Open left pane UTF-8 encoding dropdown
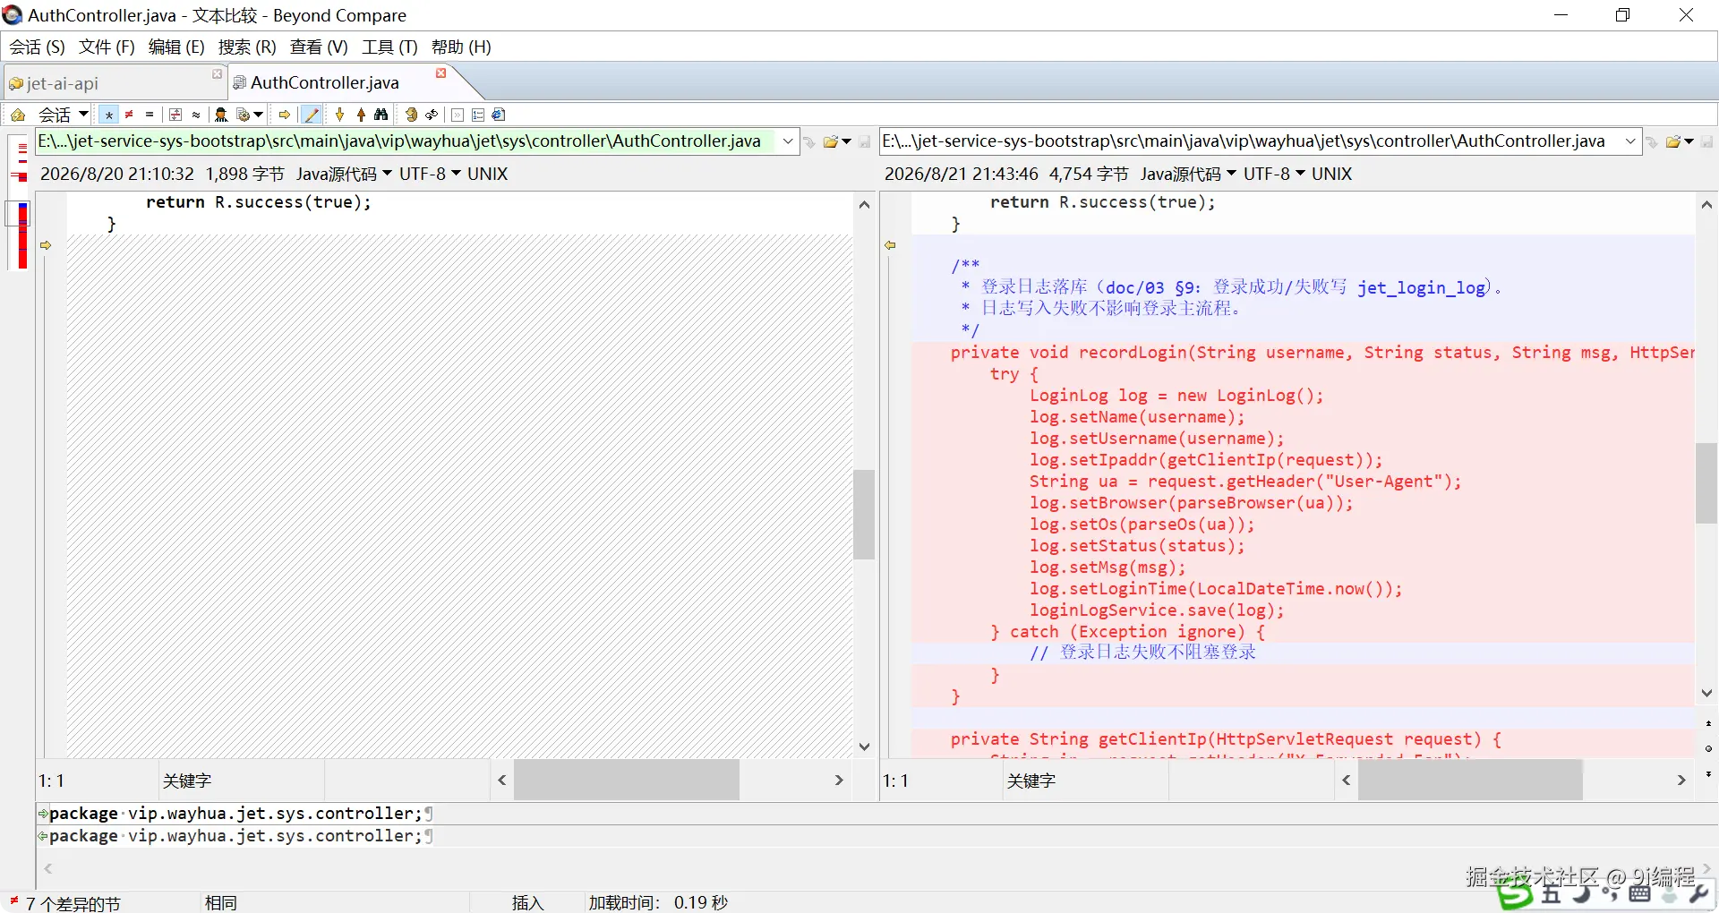The image size is (1719, 913). (430, 174)
